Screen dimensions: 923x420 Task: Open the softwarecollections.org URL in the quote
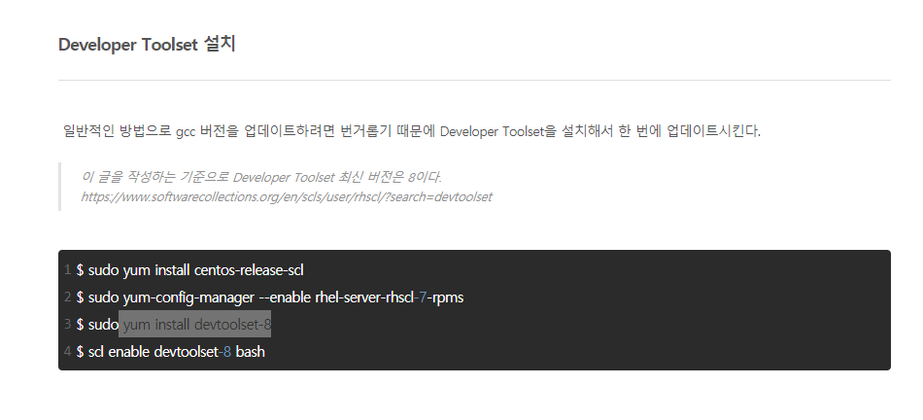tap(287, 196)
